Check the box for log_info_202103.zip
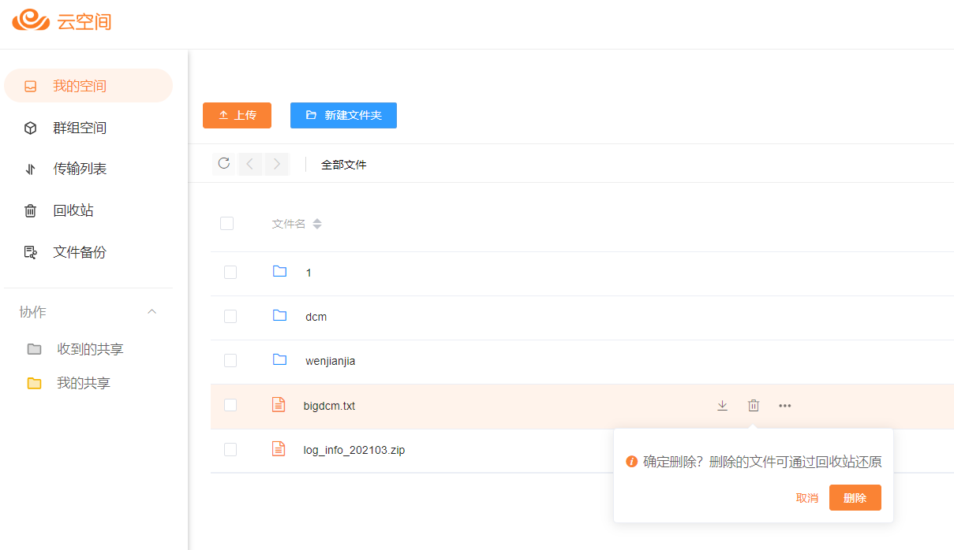The width and height of the screenshot is (954, 550). 230,450
